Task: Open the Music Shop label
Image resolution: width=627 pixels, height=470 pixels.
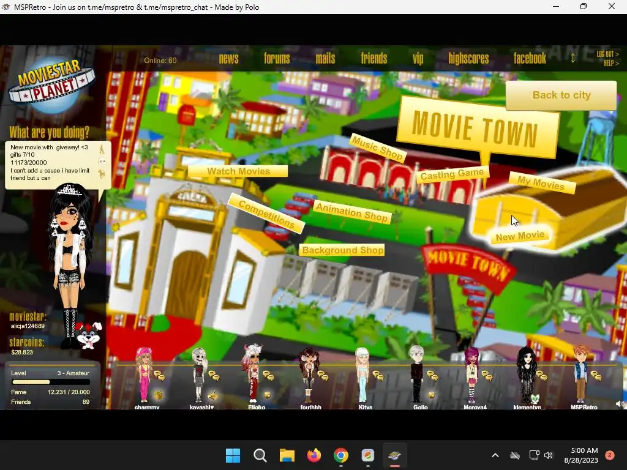Action: [377, 148]
